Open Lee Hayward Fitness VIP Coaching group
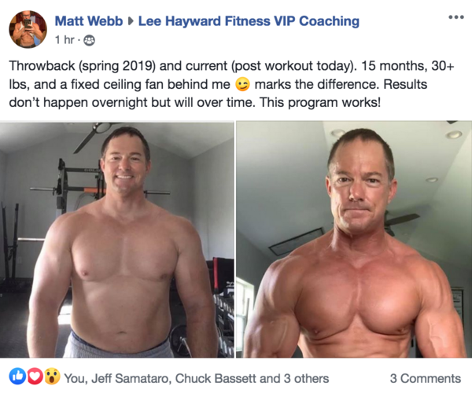The height and width of the screenshot is (397, 472). (249, 21)
